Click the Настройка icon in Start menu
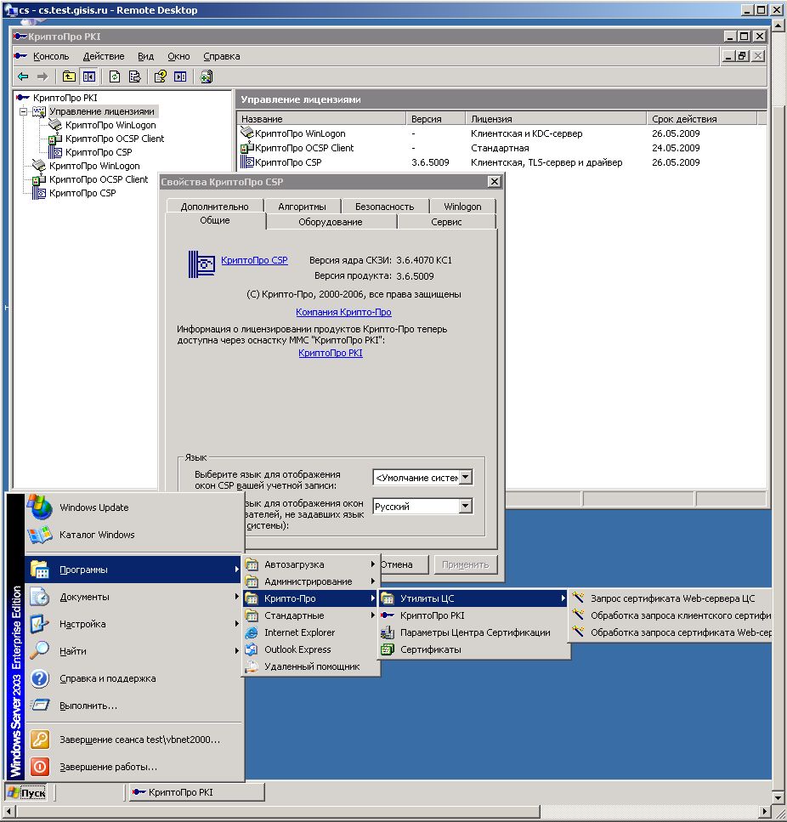The height and width of the screenshot is (822, 787). tap(40, 624)
